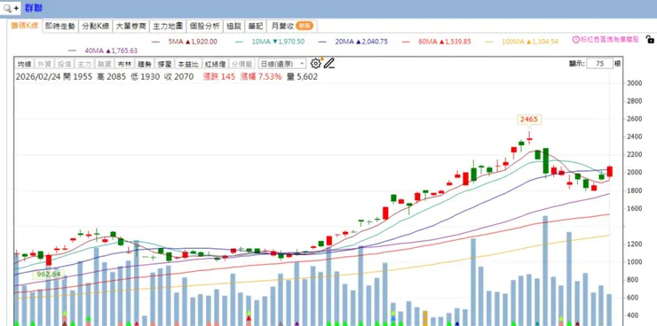Switch to the 大量券商 tab
657x326 pixels.
click(131, 26)
